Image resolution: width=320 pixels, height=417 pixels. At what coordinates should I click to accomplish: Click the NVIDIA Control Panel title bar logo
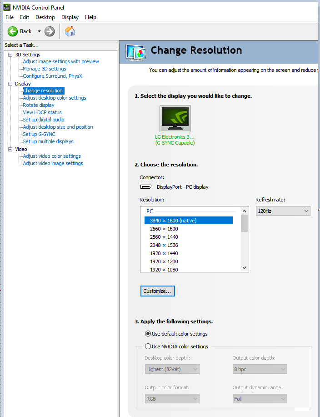pyautogui.click(x=6, y=7)
